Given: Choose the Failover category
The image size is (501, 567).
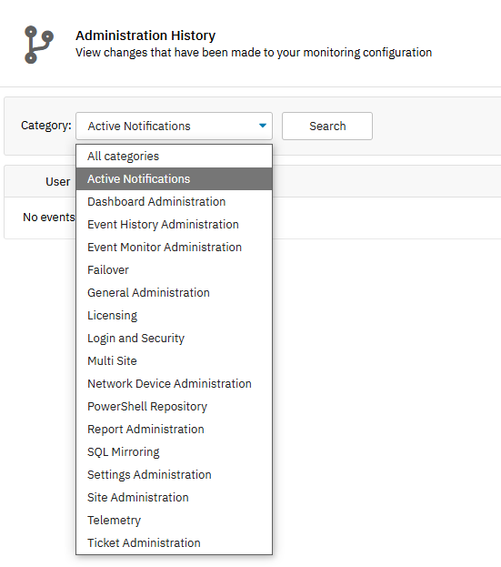Looking at the screenshot, I should click(x=174, y=269).
